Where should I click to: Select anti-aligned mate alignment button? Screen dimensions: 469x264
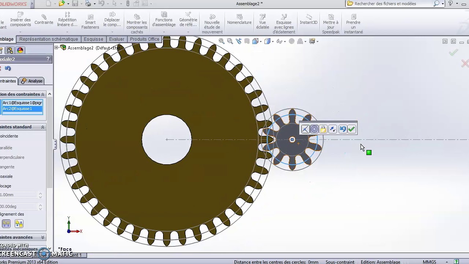pos(19,223)
